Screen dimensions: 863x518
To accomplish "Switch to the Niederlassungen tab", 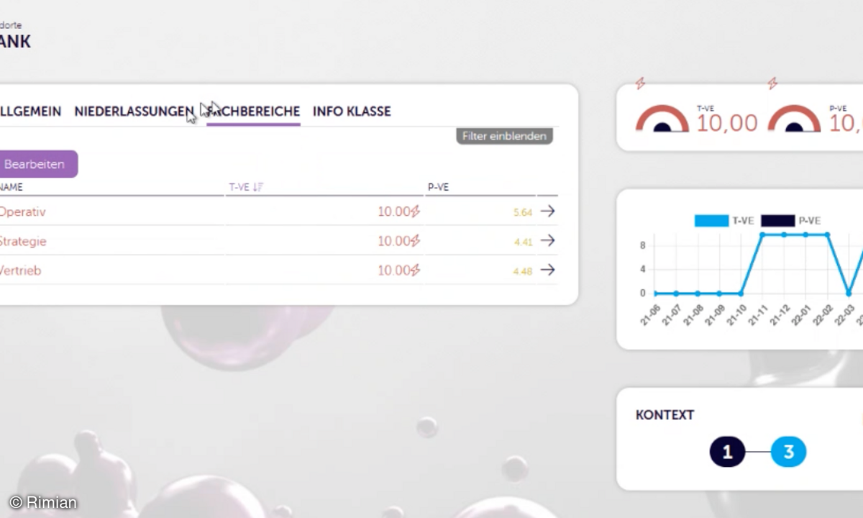I will pos(134,112).
